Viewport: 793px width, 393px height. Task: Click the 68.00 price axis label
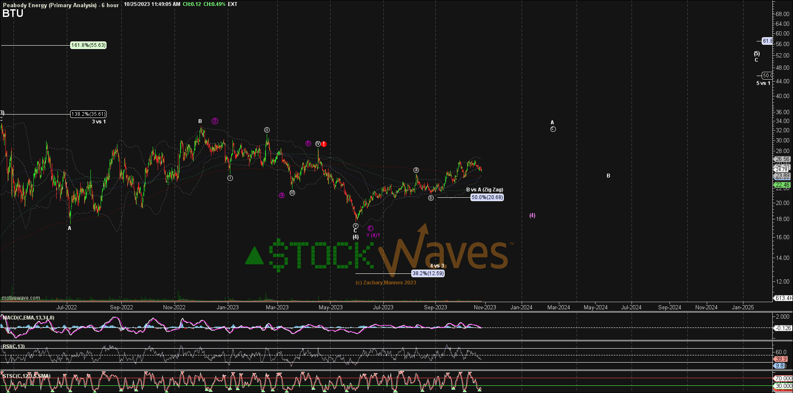(782, 14)
